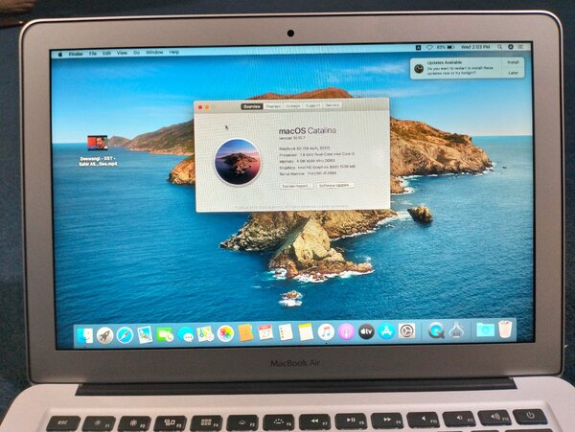Select the Support tab
The height and width of the screenshot is (432, 575).
(312, 104)
